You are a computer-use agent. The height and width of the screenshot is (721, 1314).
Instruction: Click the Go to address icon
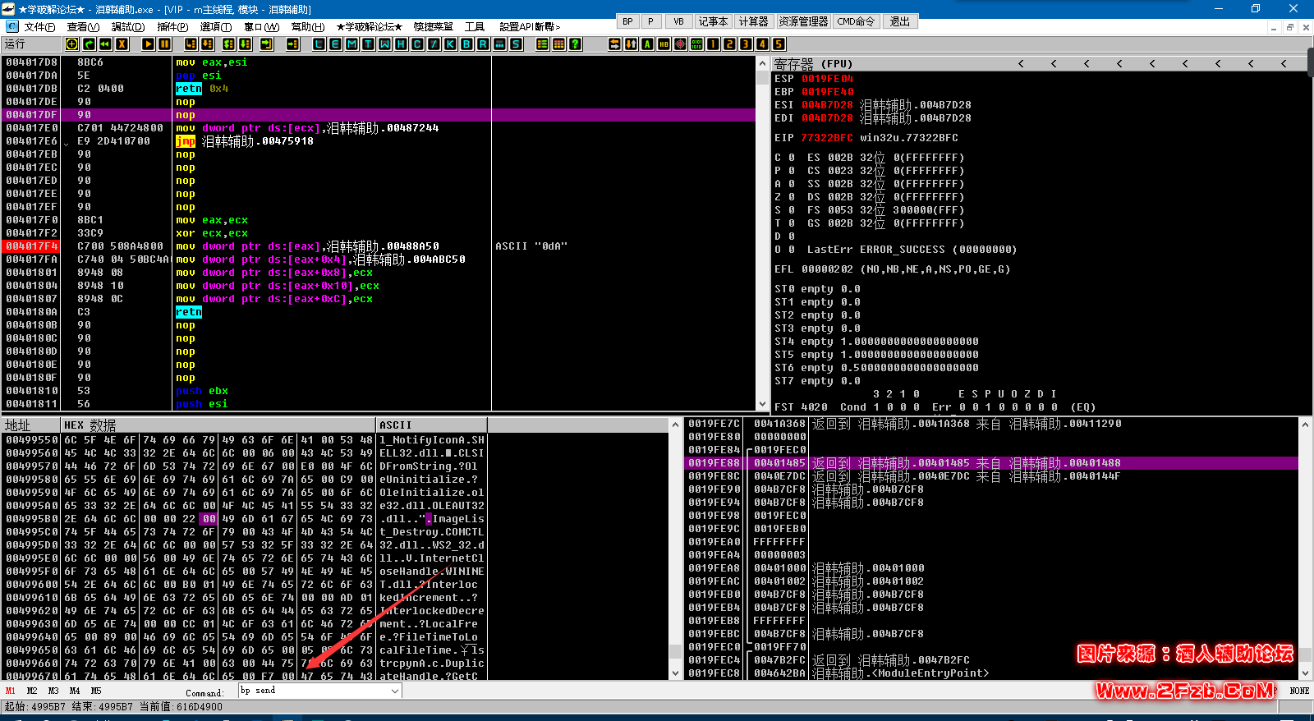coord(292,44)
